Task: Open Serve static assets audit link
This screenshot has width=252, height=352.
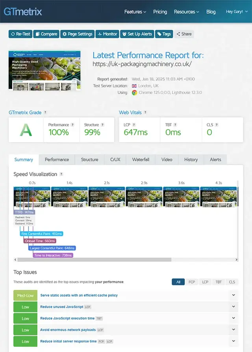Action: click(x=79, y=295)
